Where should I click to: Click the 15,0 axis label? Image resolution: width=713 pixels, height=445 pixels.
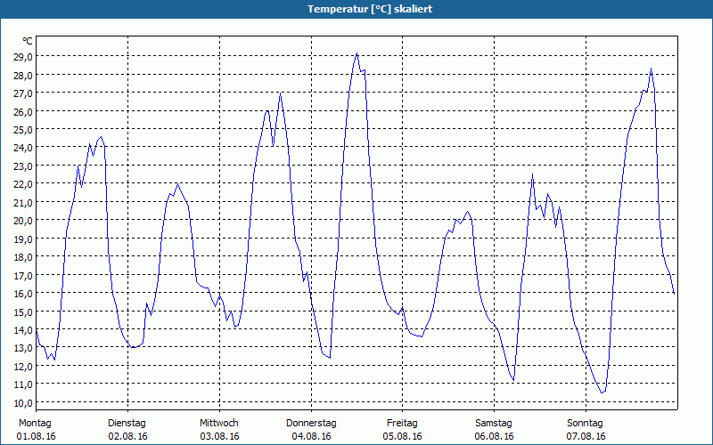[23, 311]
